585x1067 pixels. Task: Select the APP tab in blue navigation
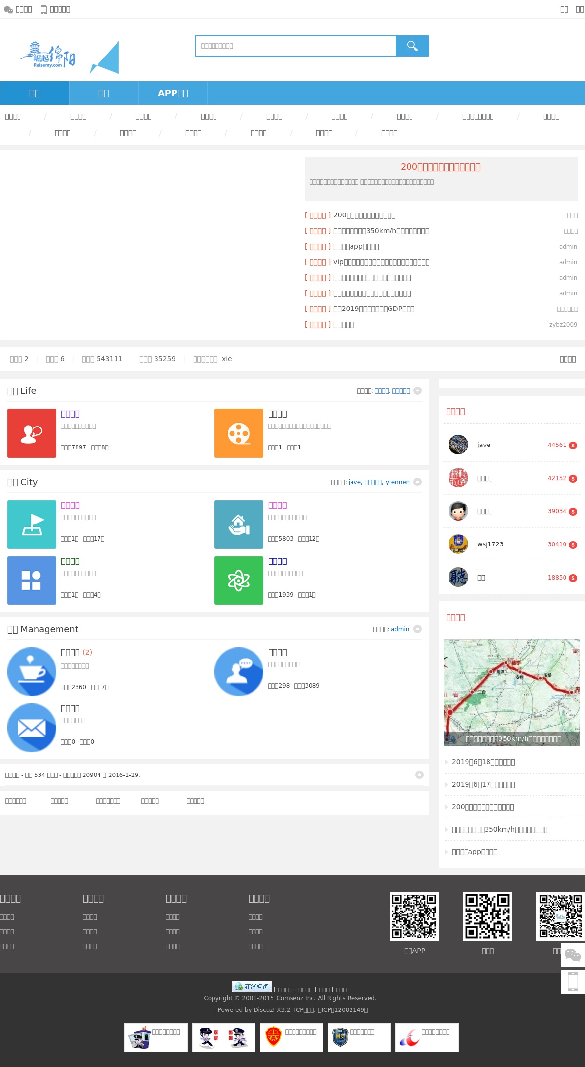coord(173,93)
